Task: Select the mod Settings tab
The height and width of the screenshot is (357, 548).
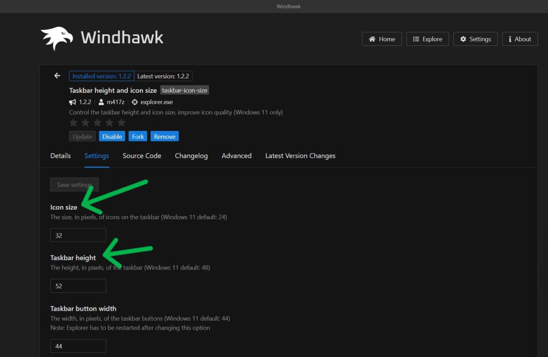Action: point(97,156)
